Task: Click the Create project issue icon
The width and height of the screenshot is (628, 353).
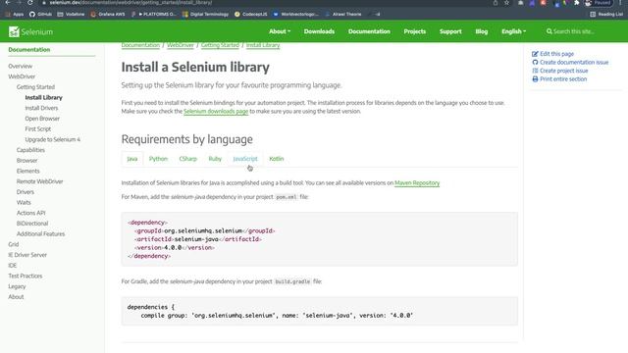Action: (x=535, y=71)
